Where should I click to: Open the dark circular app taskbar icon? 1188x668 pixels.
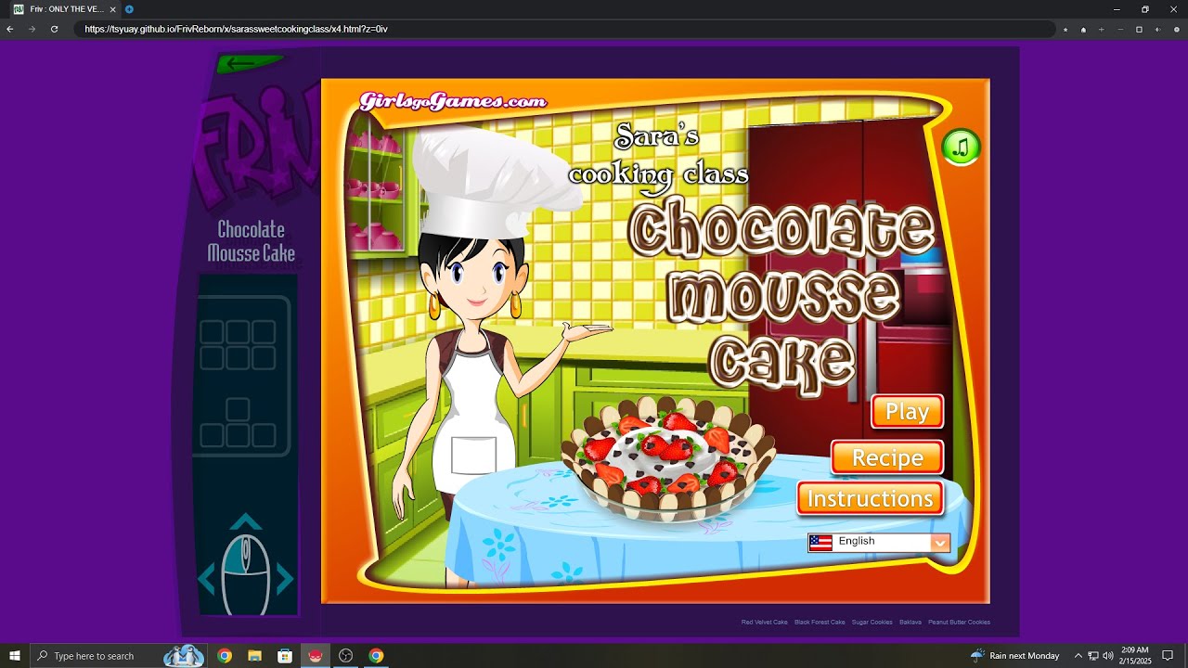coord(346,656)
